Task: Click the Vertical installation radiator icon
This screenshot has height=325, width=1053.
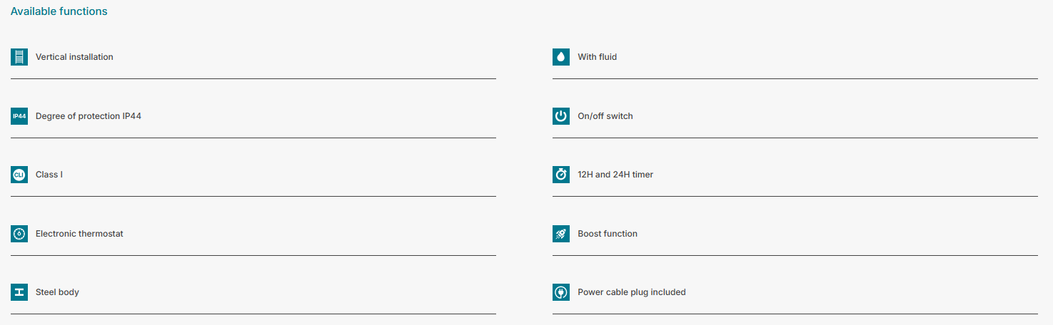Action: (x=19, y=57)
